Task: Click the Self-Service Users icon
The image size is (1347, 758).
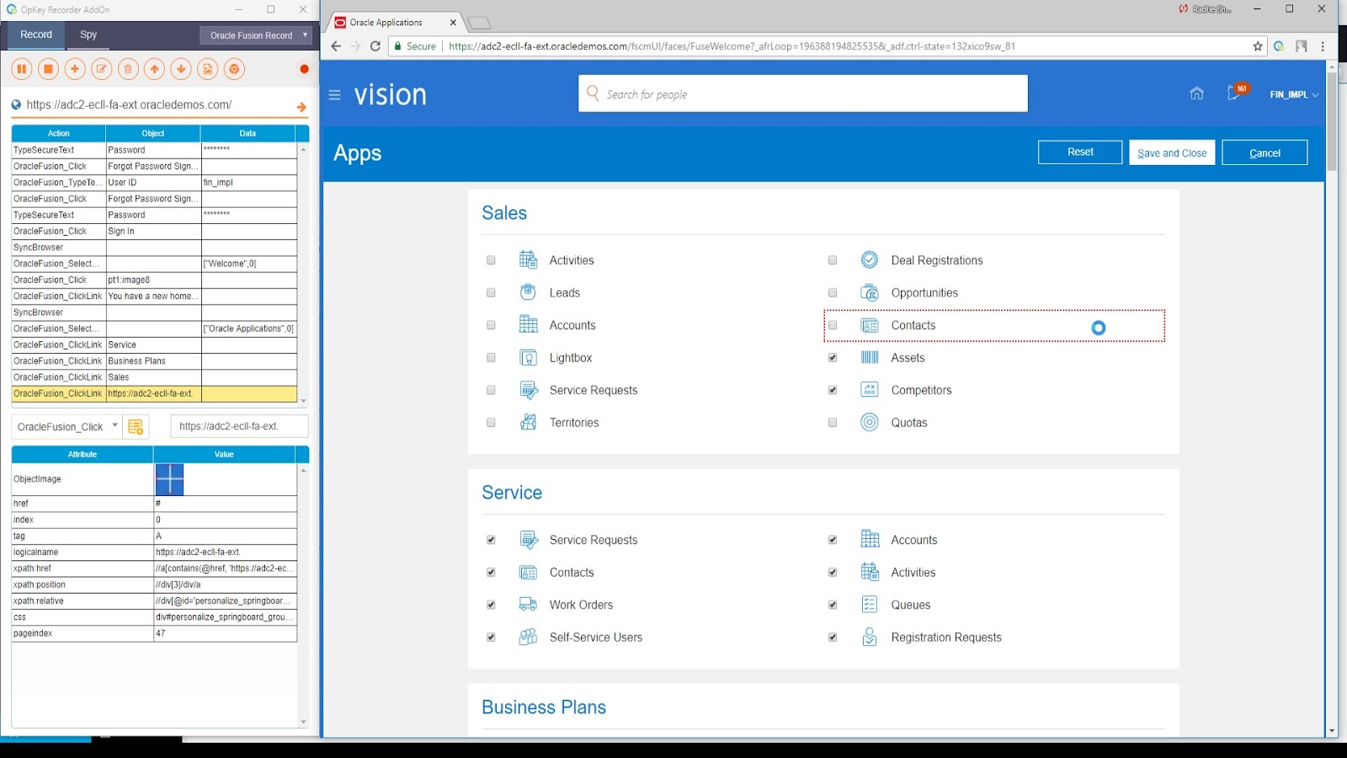Action: (528, 637)
